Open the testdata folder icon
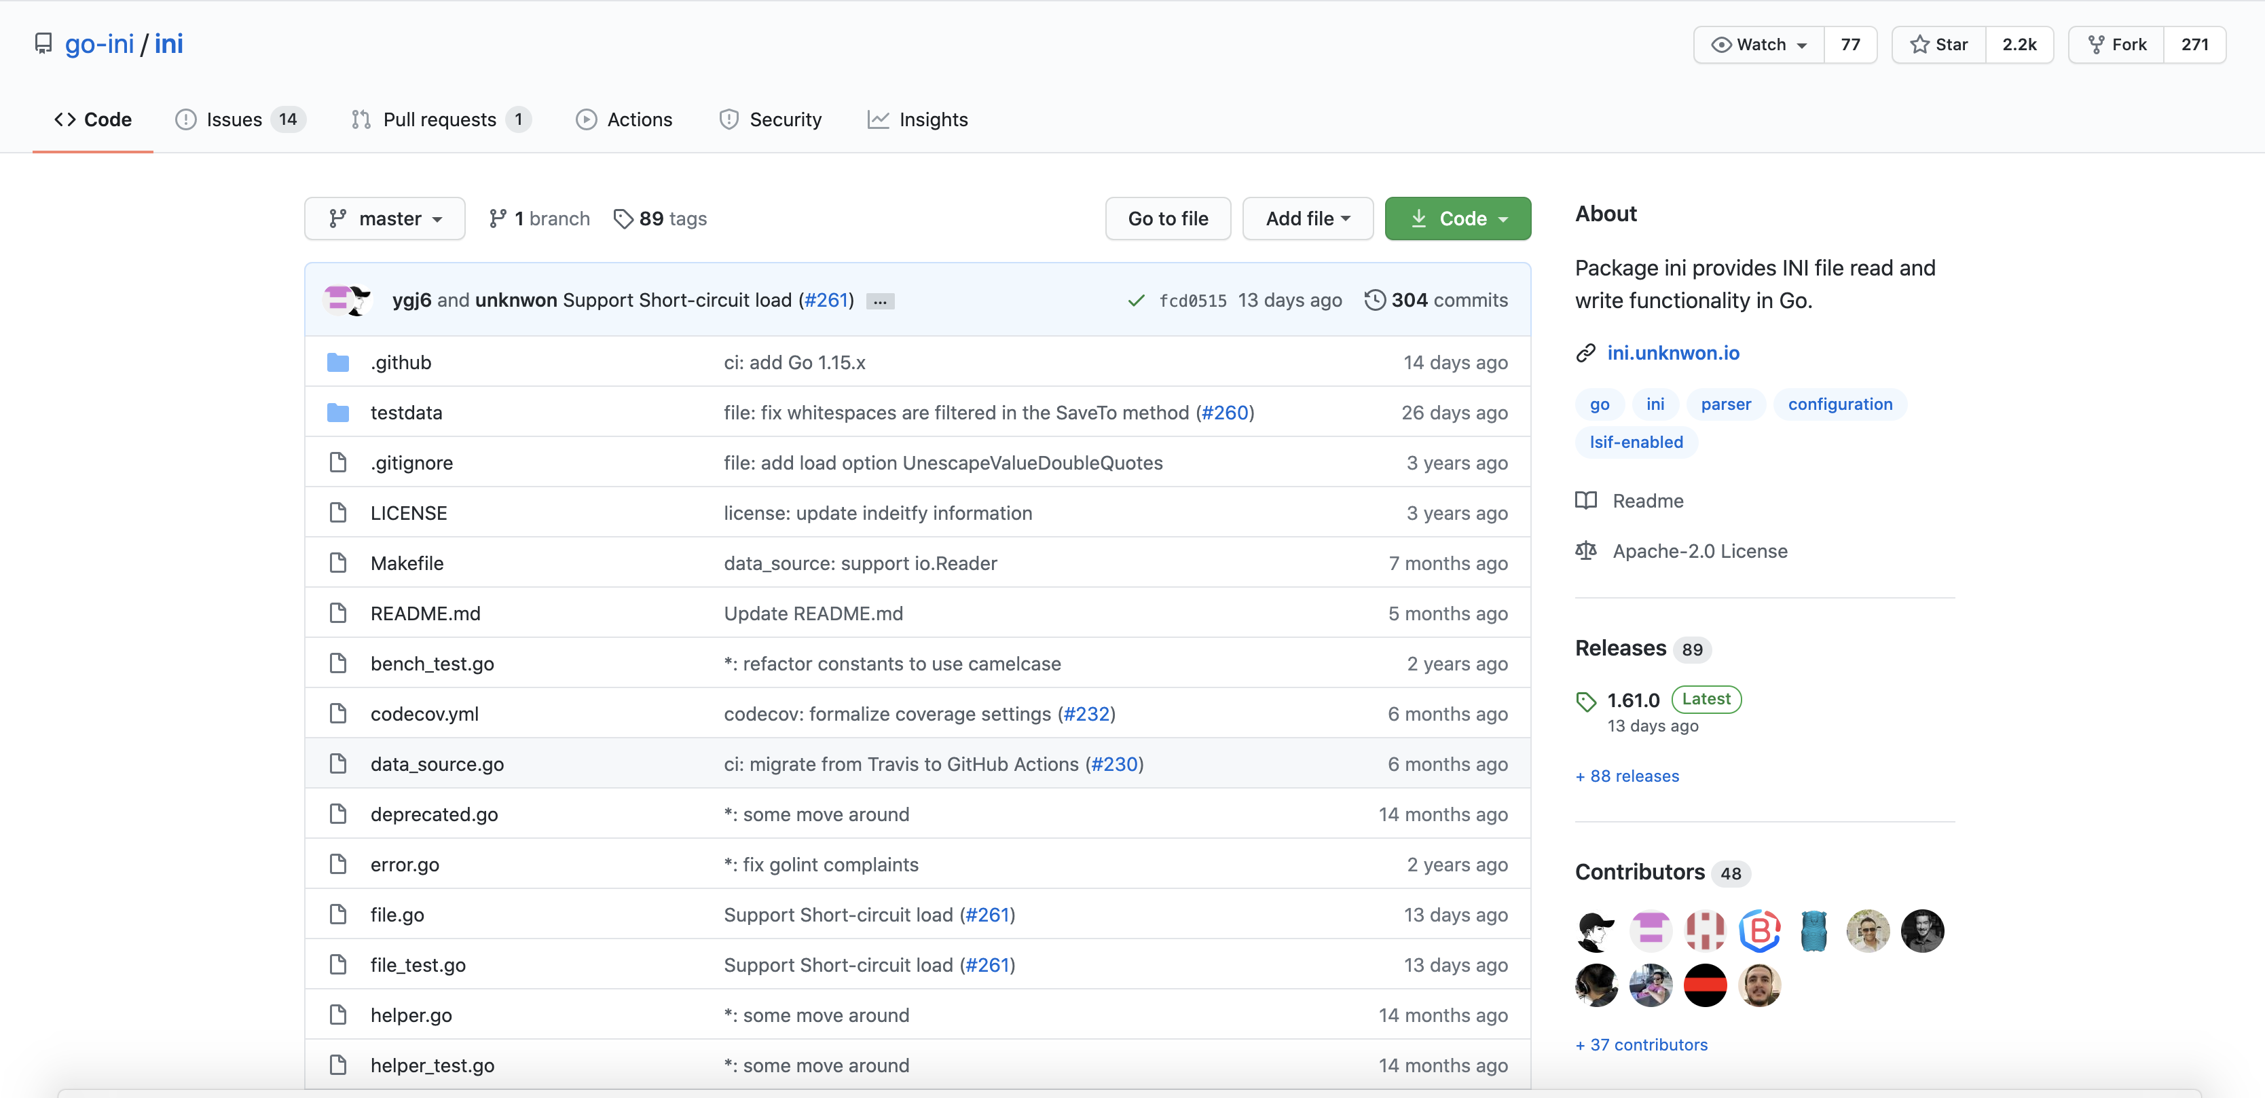Viewport: 2265px width, 1098px height. pos(339,413)
